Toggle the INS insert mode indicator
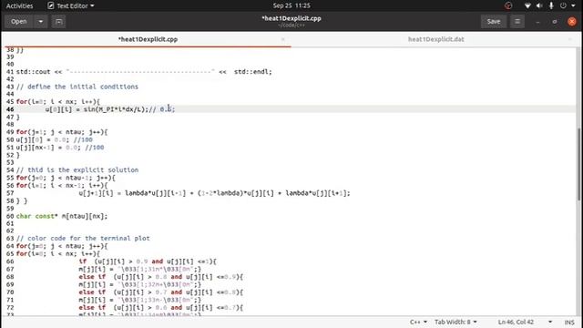 [569, 322]
